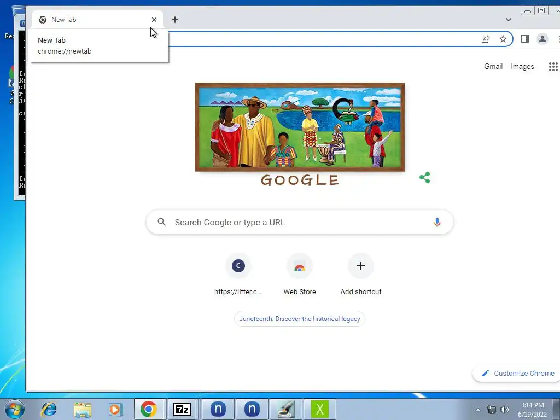Open the https://litter.c... shortcut
The image size is (560, 420).
click(x=238, y=275)
